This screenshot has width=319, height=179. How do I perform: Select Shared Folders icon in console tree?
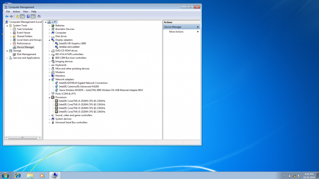[14, 36]
